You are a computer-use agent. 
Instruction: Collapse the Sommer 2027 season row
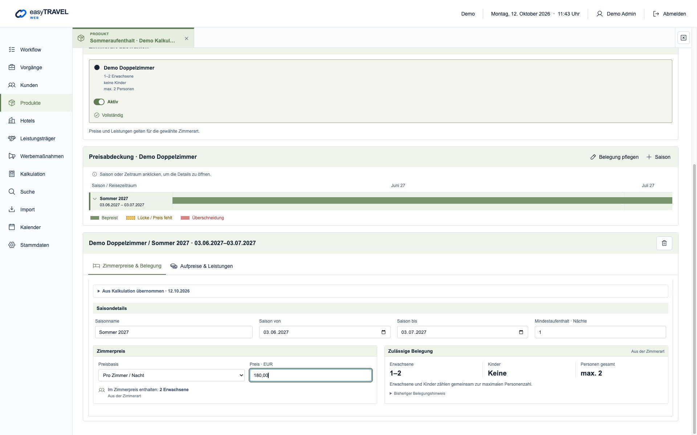(95, 199)
